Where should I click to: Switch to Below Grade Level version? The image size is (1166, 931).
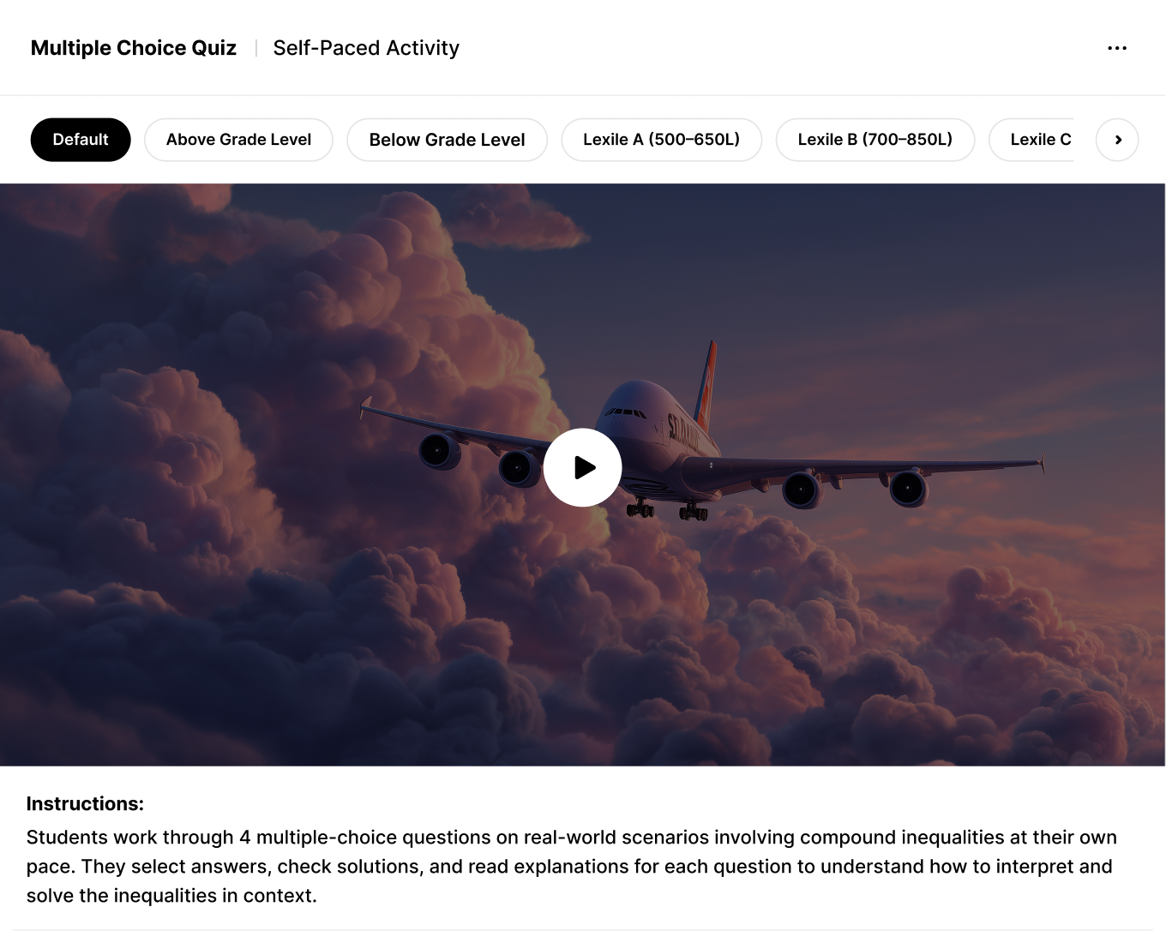tap(447, 140)
